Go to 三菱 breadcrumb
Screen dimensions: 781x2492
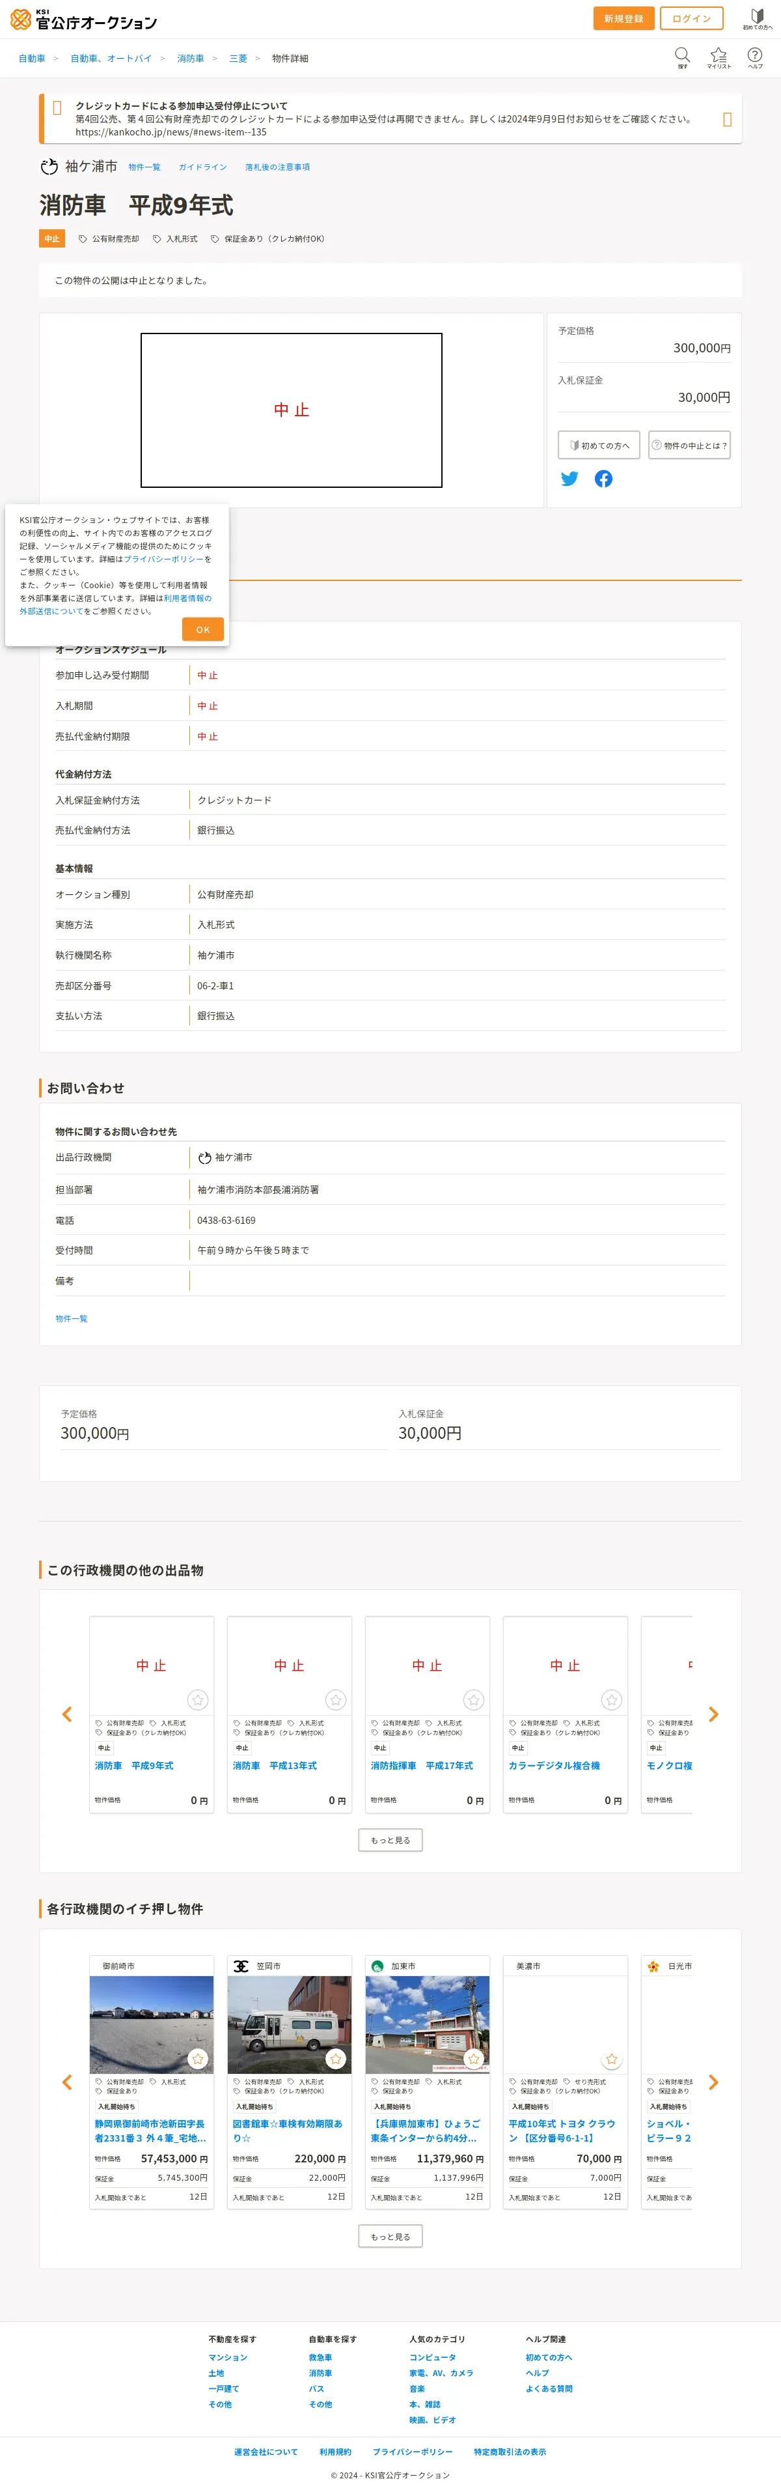[238, 59]
